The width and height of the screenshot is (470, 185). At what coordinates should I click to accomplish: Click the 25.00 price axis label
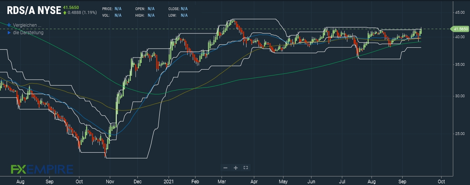460,134
